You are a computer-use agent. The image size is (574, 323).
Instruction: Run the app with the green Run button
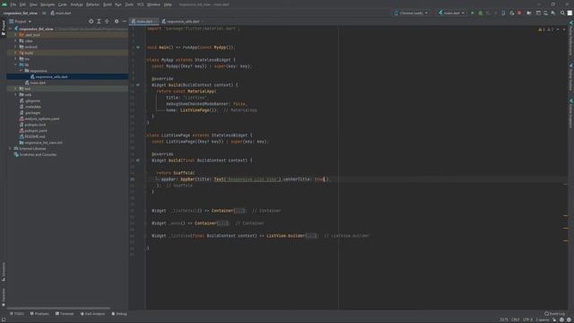click(x=473, y=13)
